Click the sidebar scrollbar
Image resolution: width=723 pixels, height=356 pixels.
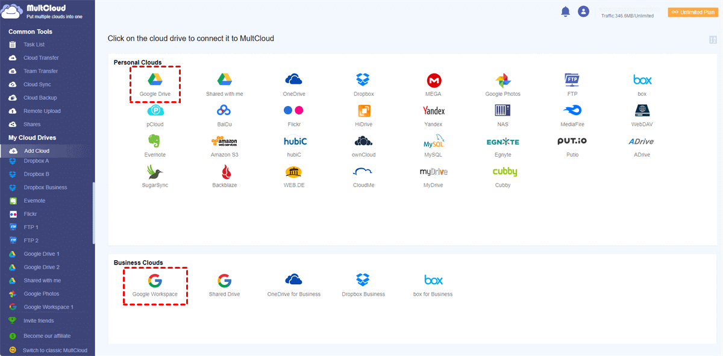93,213
